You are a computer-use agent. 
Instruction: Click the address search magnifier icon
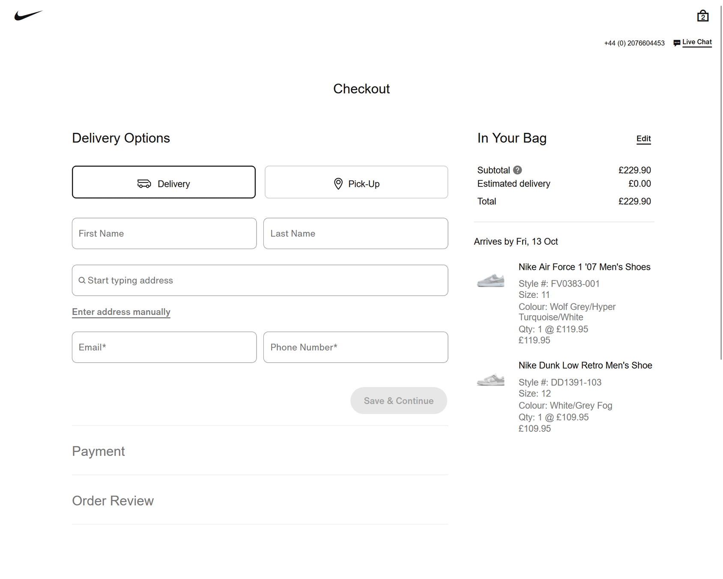pyautogui.click(x=82, y=280)
